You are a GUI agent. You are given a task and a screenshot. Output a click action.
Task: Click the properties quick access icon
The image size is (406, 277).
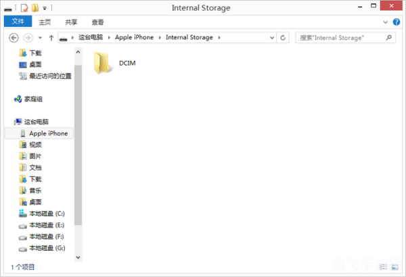pos(24,8)
